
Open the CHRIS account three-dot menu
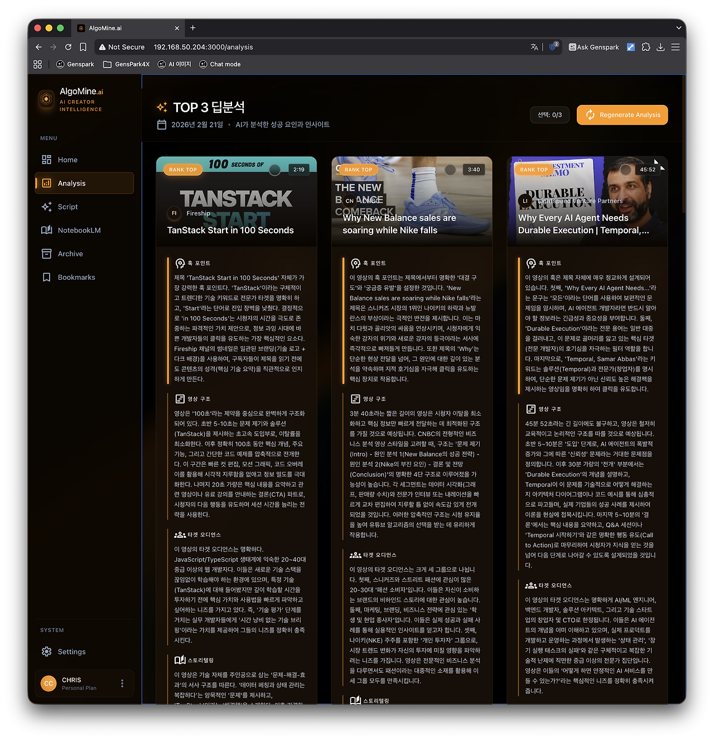(122, 683)
